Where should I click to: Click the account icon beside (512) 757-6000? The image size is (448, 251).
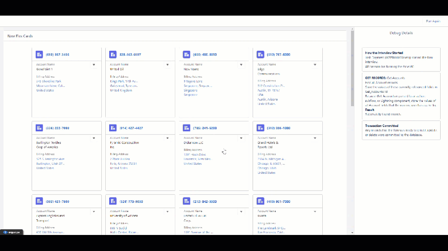[261, 55]
